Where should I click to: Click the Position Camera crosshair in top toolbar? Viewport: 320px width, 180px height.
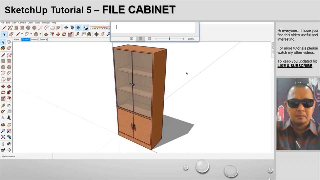[x=66, y=28]
